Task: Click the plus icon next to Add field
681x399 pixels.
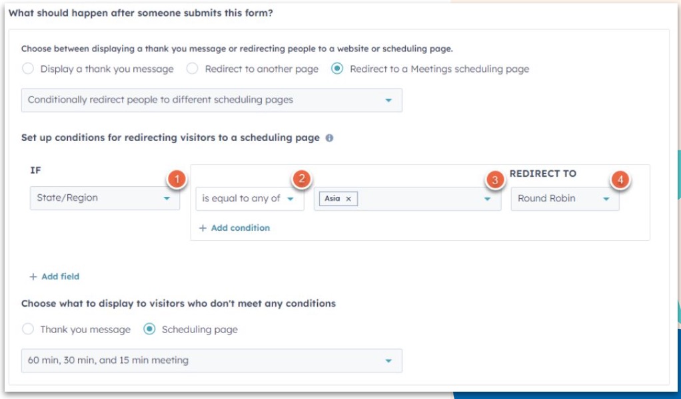Action: [x=33, y=277]
